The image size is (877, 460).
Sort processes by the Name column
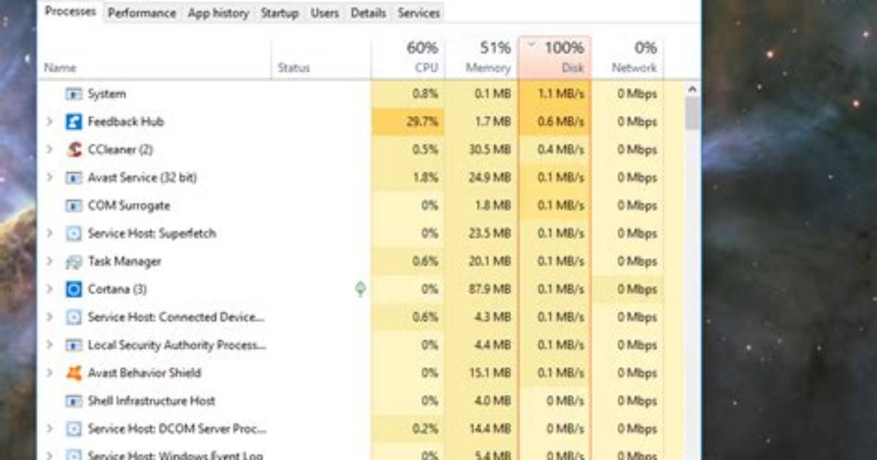point(155,58)
